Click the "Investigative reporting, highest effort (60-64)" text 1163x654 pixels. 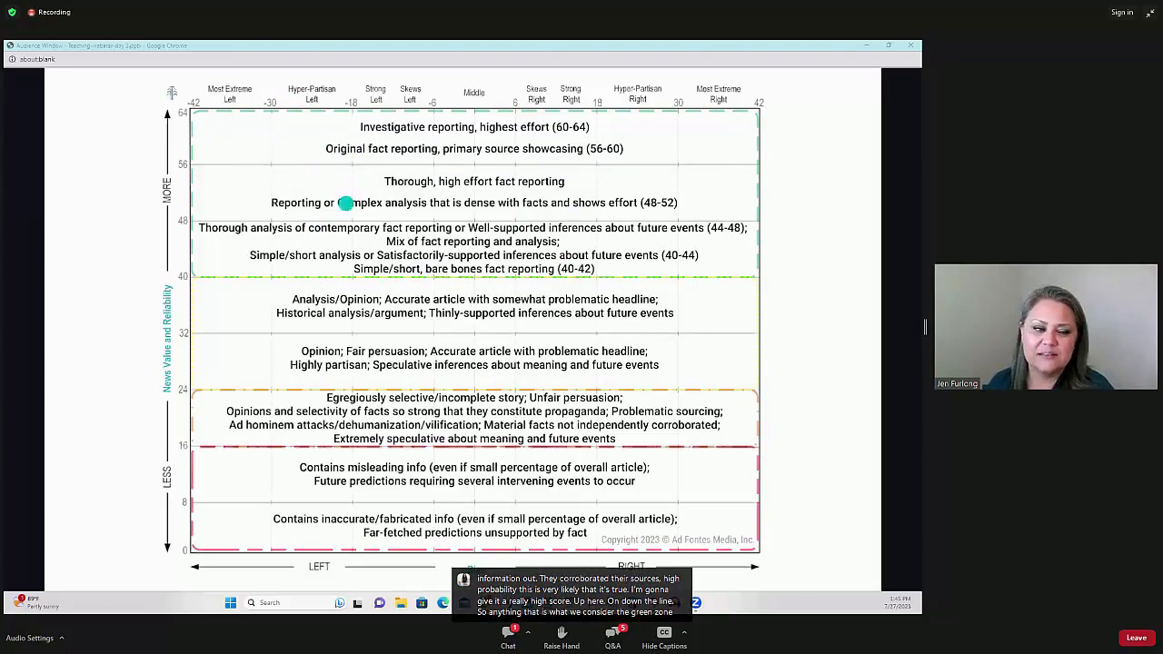474,127
